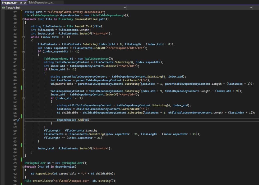Click line number 27 in the gutter
Viewport: 259px width, 185px height.
(x=15, y=12)
